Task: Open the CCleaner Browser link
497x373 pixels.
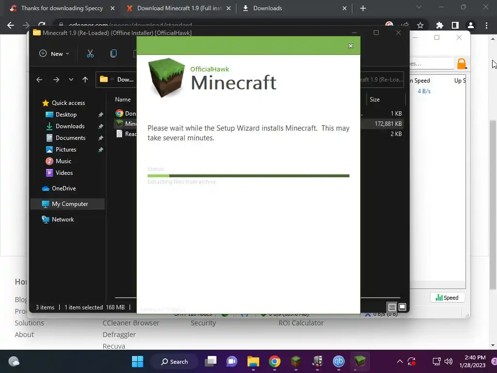Action: [x=131, y=323]
